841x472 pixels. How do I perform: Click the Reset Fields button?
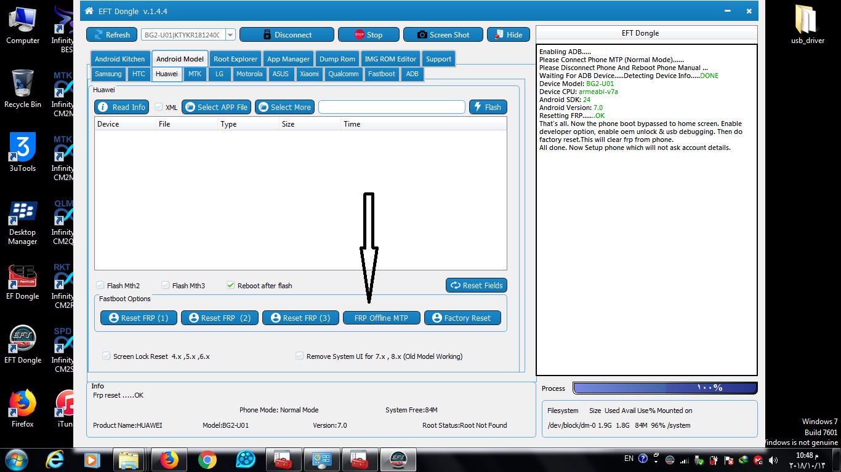[x=477, y=285]
